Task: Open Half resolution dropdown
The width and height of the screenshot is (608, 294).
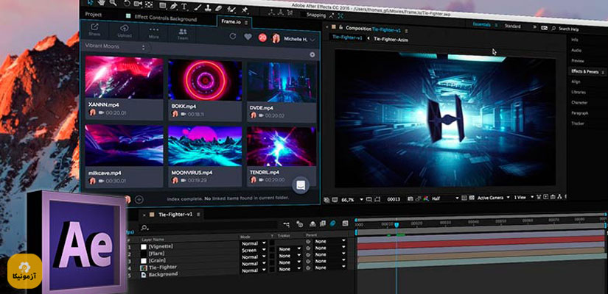Action: pyautogui.click(x=444, y=198)
